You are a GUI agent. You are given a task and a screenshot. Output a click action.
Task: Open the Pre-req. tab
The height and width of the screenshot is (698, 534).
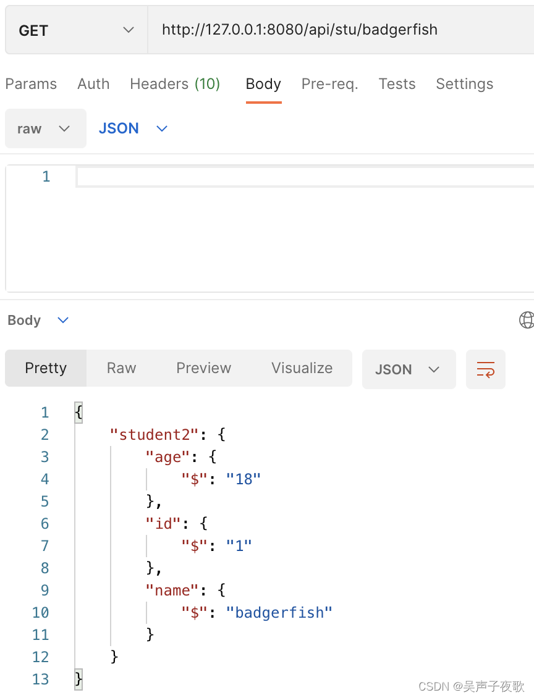pyautogui.click(x=330, y=83)
